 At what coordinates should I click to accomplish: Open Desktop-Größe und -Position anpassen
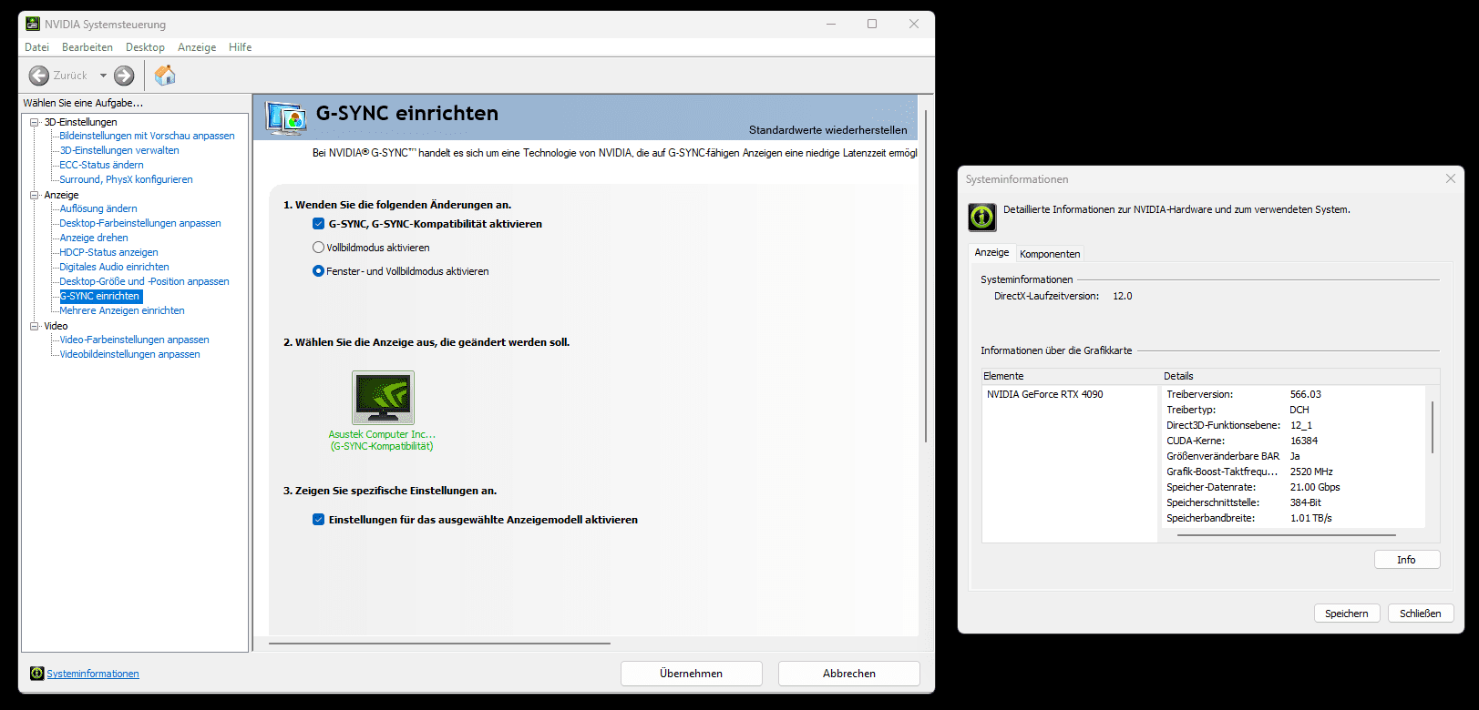[145, 281]
